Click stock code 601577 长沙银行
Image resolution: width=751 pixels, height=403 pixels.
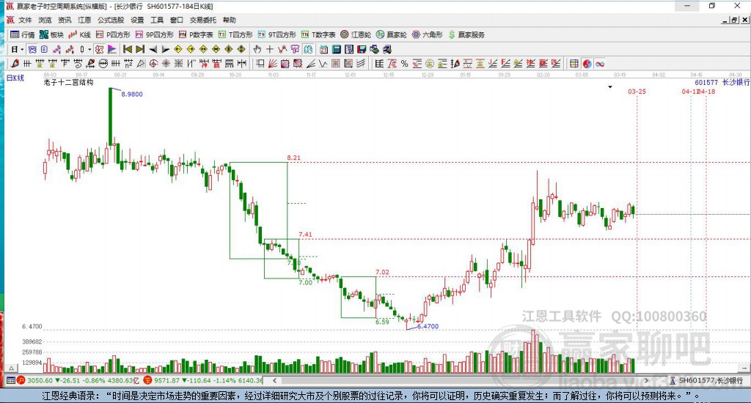722,82
